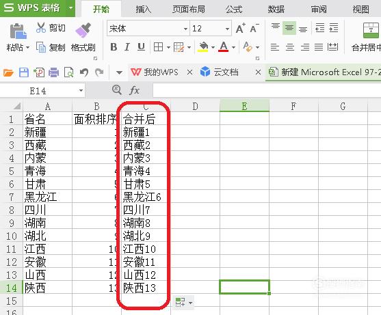
Task: Decrease indent icon
Action: point(319,28)
